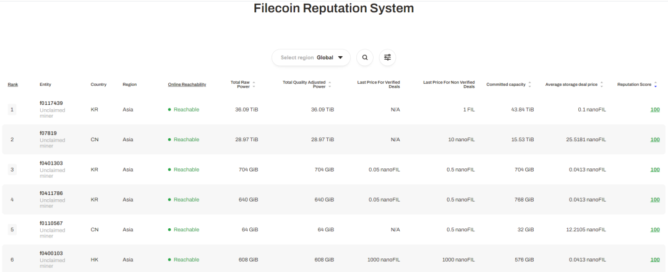The width and height of the screenshot is (668, 272).
Task: Click the search magnifier icon
Action: (365, 57)
